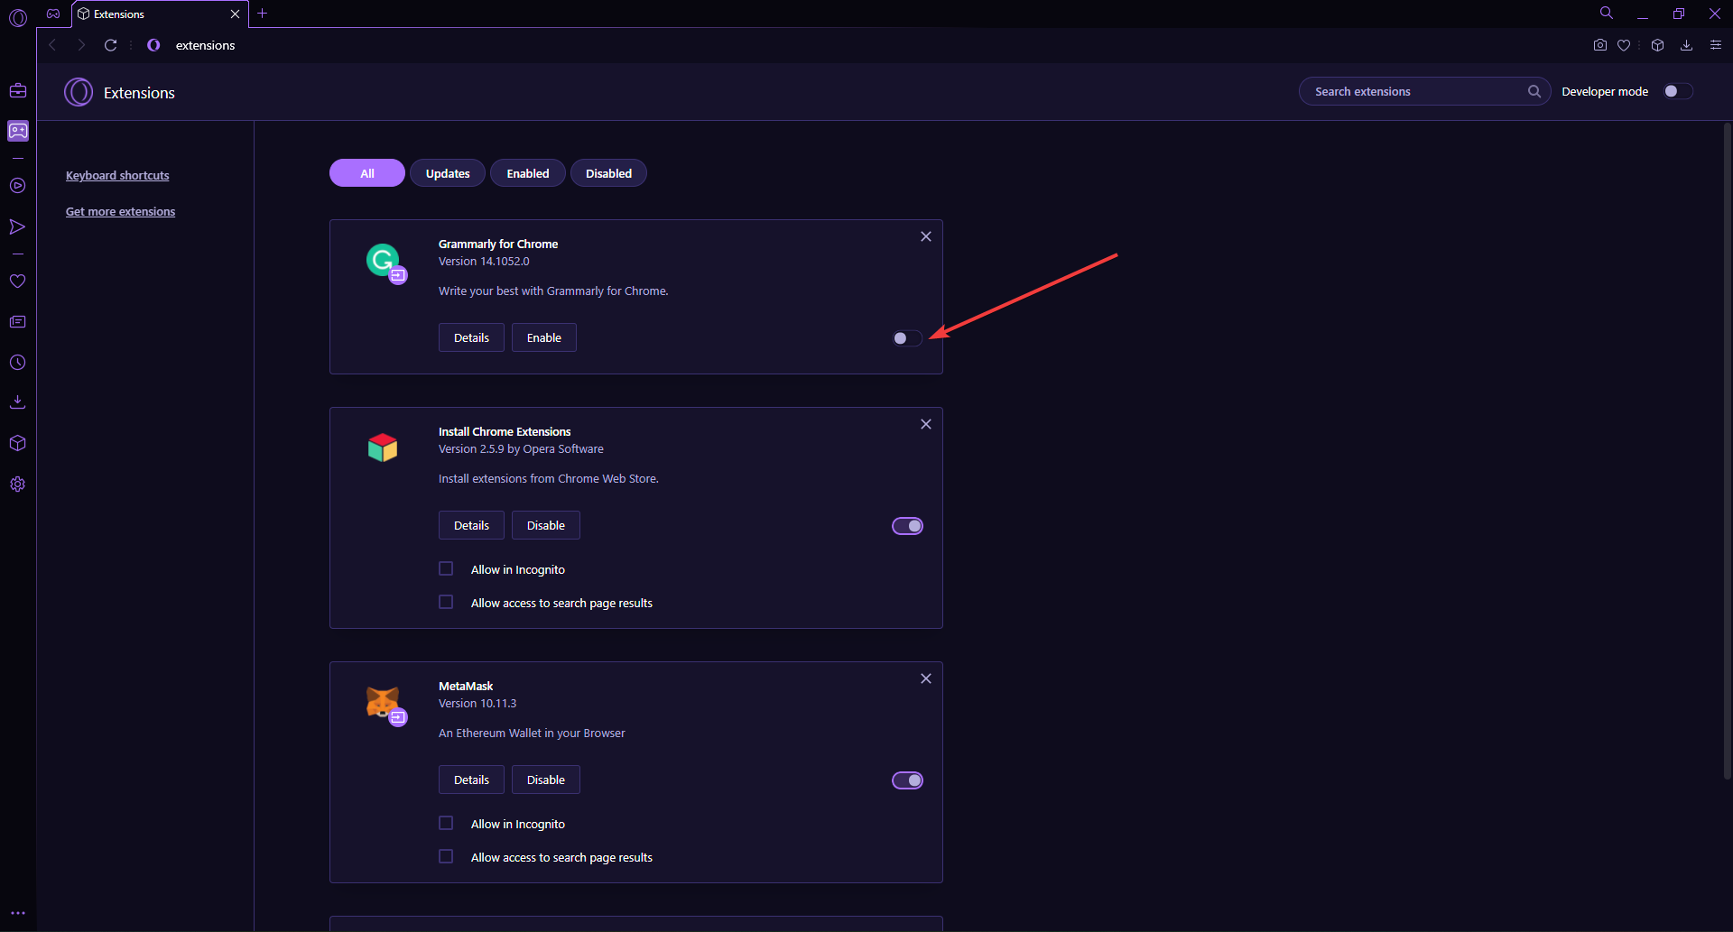The height and width of the screenshot is (932, 1733).
Task: Turn off Install Chrome Extensions toggle
Action: pos(907,526)
